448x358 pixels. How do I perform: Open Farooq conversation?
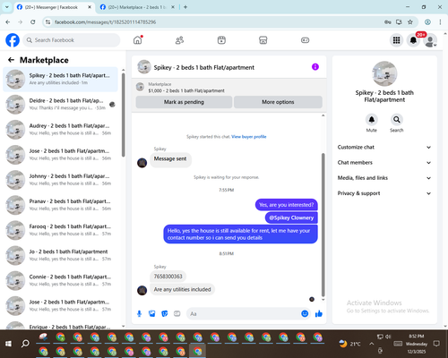click(x=60, y=230)
